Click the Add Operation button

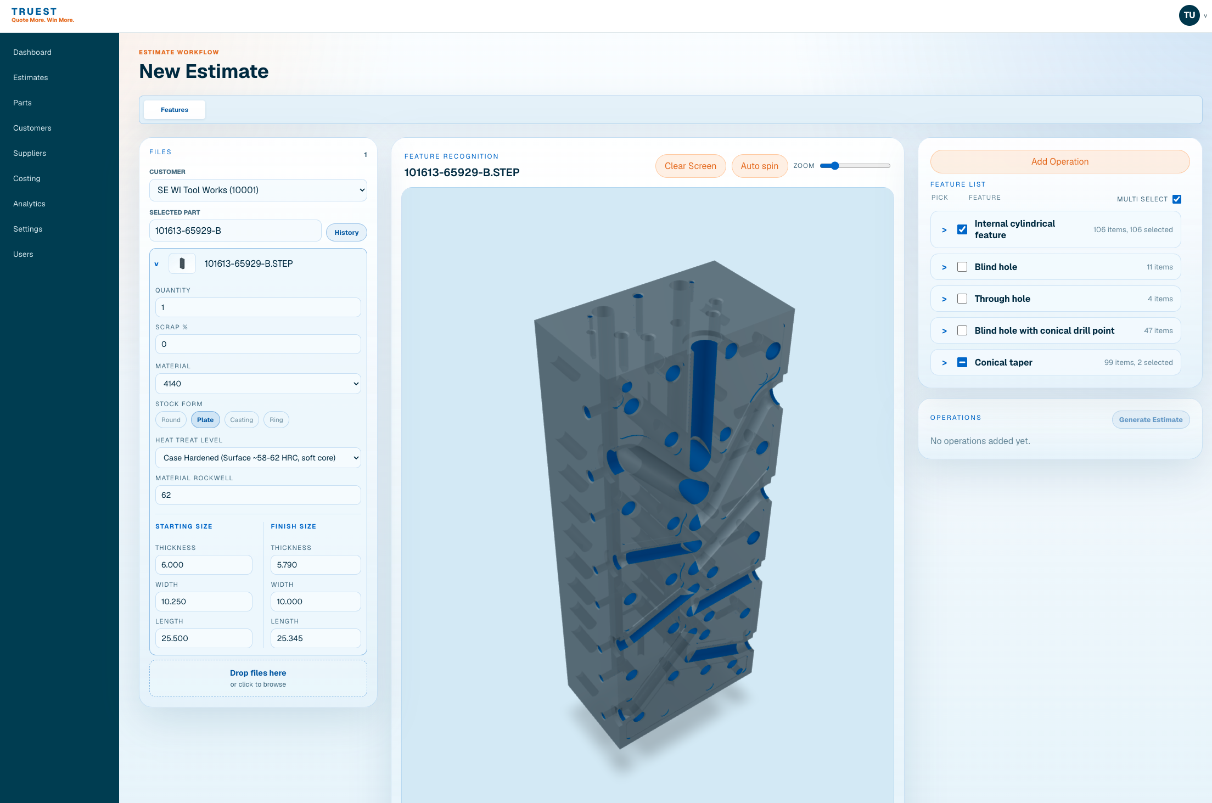click(1059, 161)
